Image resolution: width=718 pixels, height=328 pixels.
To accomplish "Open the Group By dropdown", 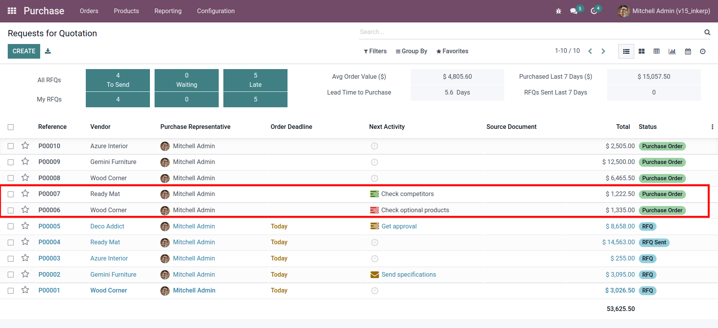I will point(411,51).
